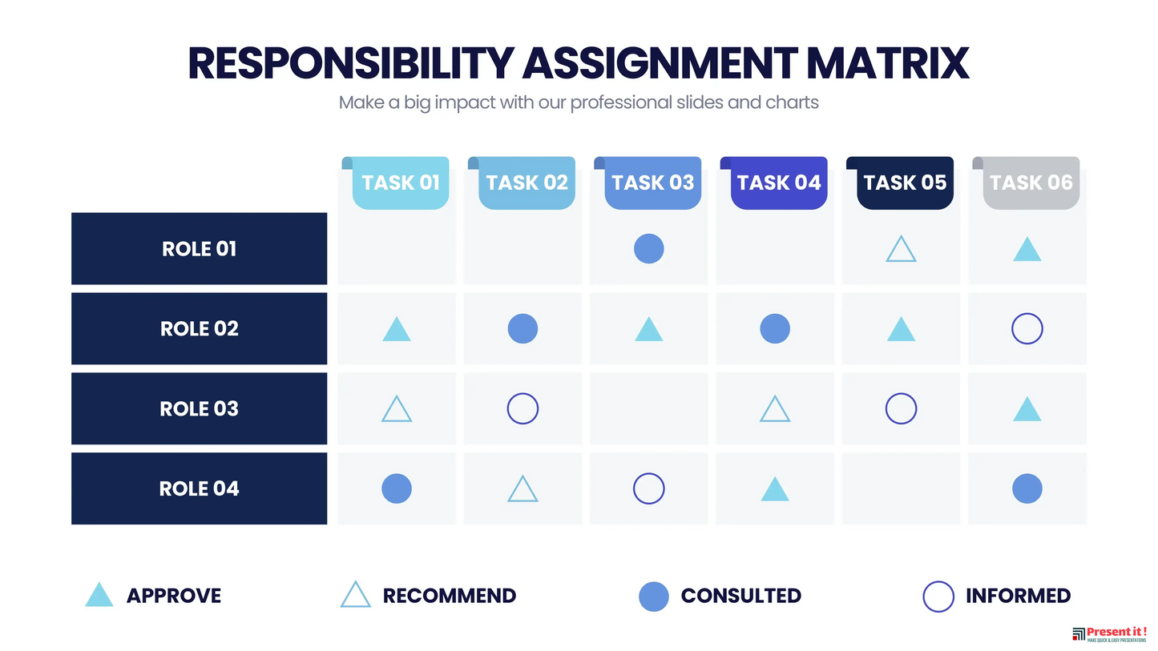Click the filled triangle at Role 04, Task 04
The height and width of the screenshot is (651, 1158).
(774, 489)
